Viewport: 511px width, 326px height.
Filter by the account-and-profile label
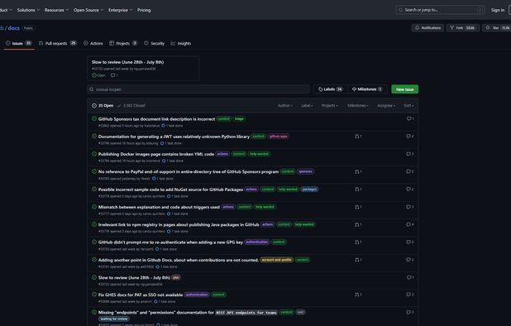click(277, 260)
